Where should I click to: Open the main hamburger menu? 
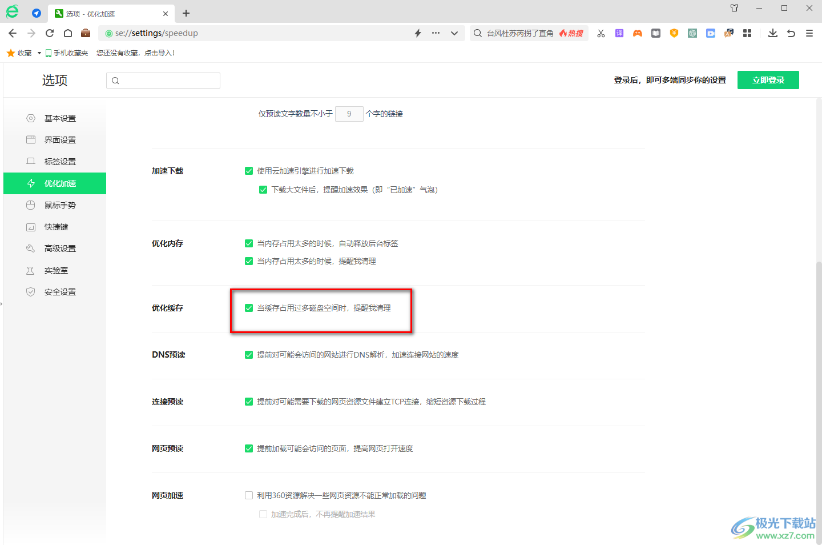point(809,33)
